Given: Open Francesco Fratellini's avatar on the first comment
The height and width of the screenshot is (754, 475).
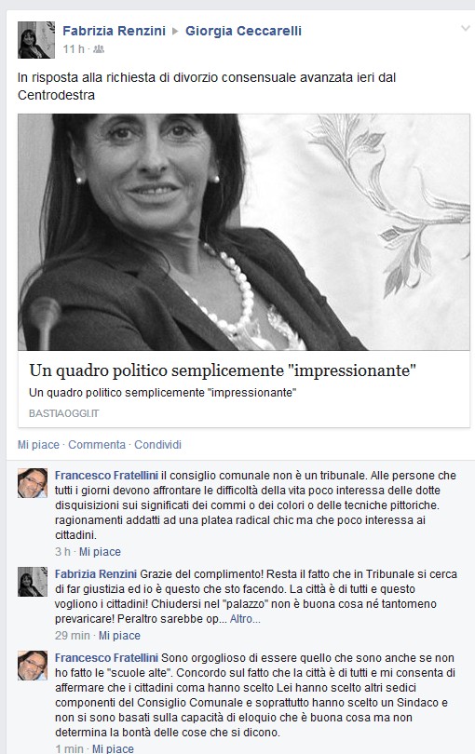Looking at the screenshot, I should (33, 483).
